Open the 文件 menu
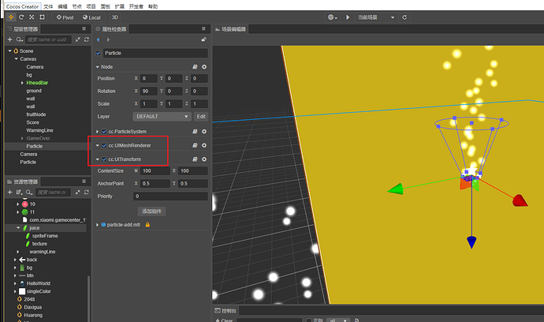This screenshot has height=322, width=544. pyautogui.click(x=48, y=6)
